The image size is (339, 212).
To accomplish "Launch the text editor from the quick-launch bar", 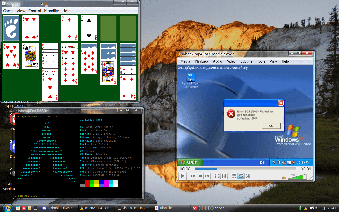I will pyautogui.click(x=18, y=208).
